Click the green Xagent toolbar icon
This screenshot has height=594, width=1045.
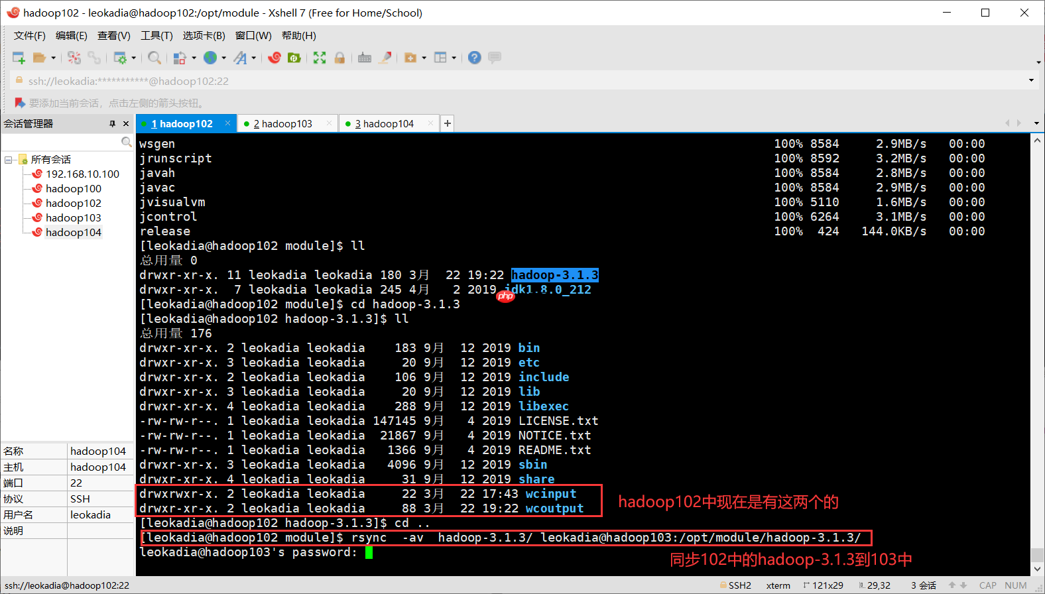coord(294,58)
